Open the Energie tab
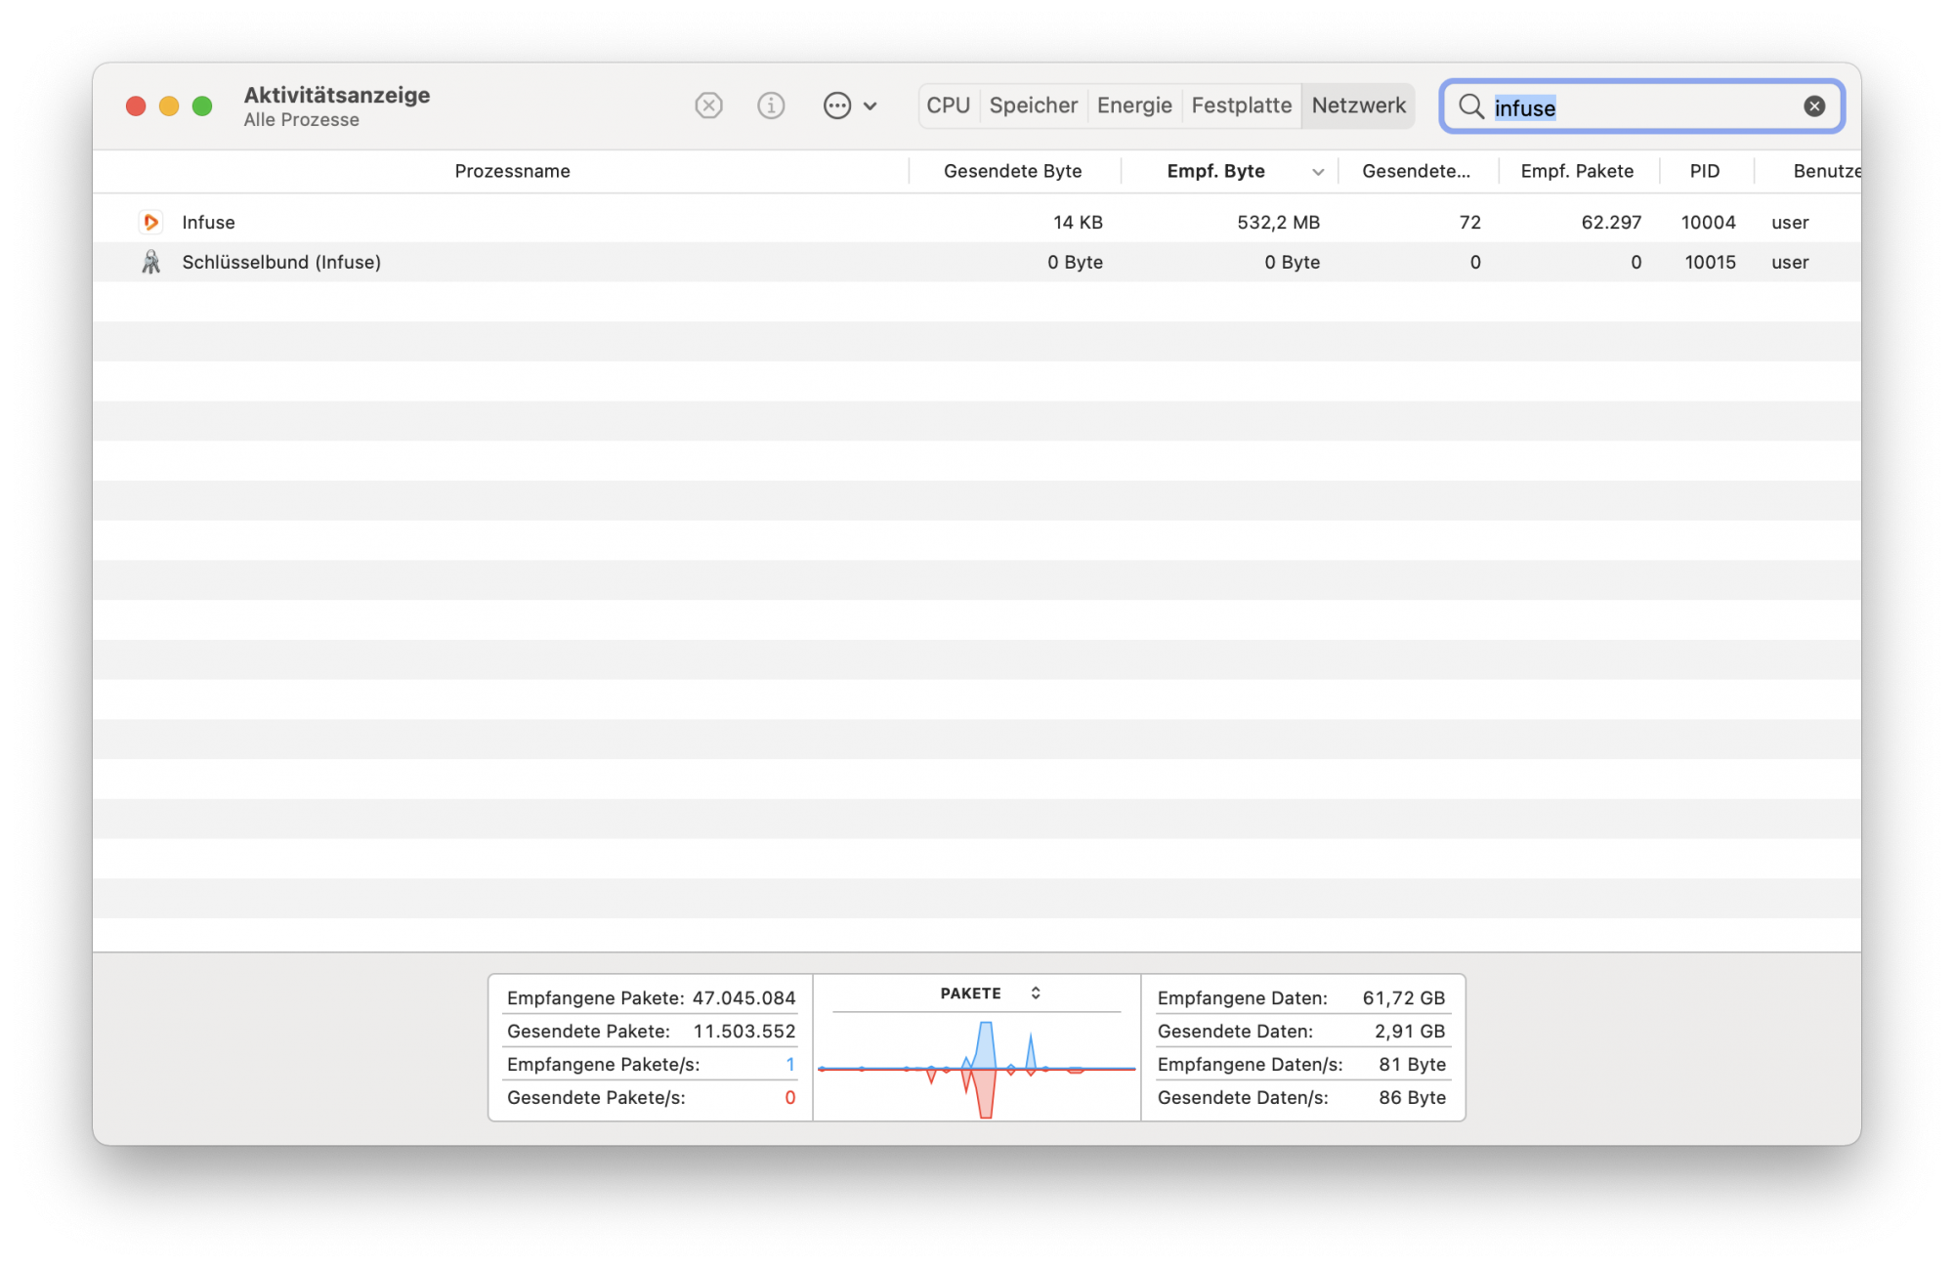 (x=1133, y=106)
